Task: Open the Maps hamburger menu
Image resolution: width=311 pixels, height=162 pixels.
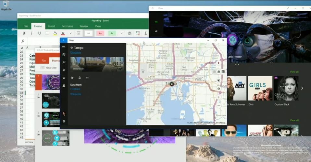Action: 64,47
